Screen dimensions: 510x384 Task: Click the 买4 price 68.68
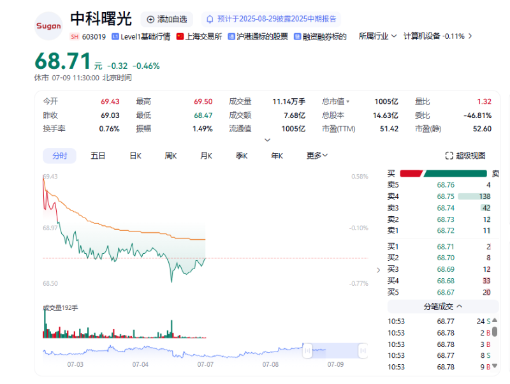pyautogui.click(x=446, y=281)
